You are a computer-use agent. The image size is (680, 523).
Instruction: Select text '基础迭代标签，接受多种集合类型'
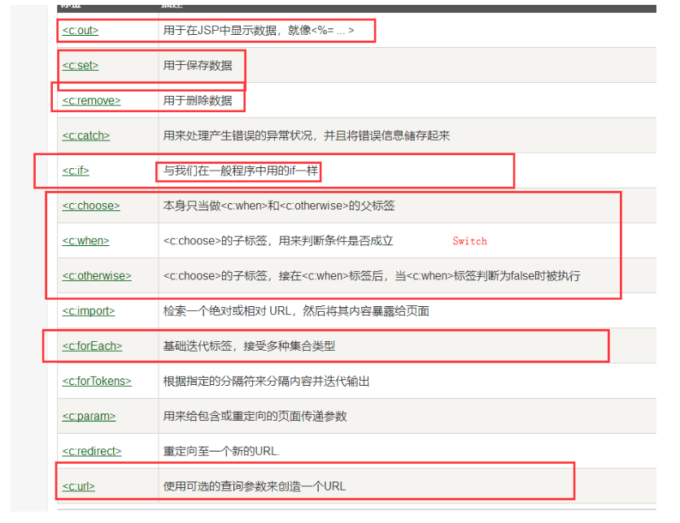pyautogui.click(x=250, y=346)
